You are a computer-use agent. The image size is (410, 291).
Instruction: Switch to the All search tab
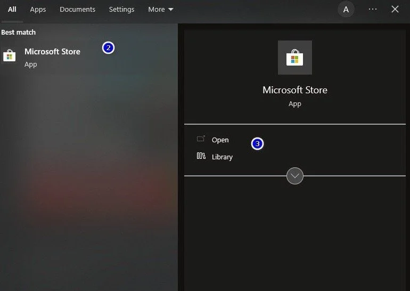point(12,10)
